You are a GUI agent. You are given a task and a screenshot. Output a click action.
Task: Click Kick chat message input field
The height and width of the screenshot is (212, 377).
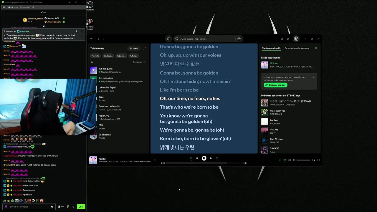[x=29, y=207]
